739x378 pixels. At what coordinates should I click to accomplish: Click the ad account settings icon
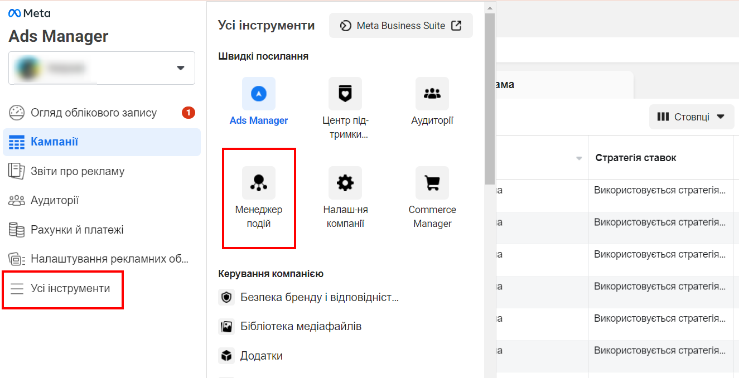click(x=17, y=259)
